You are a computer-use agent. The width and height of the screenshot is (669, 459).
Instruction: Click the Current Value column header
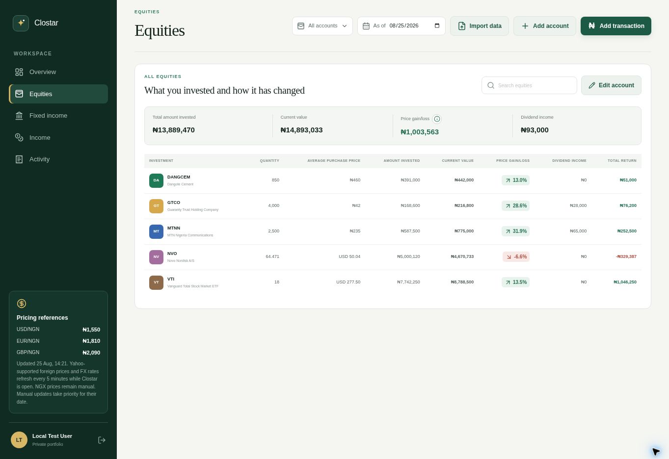pos(457,161)
